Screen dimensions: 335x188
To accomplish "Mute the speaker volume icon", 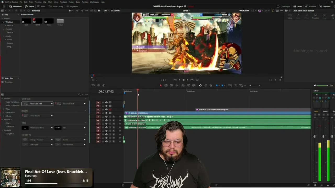I will click(315, 85).
